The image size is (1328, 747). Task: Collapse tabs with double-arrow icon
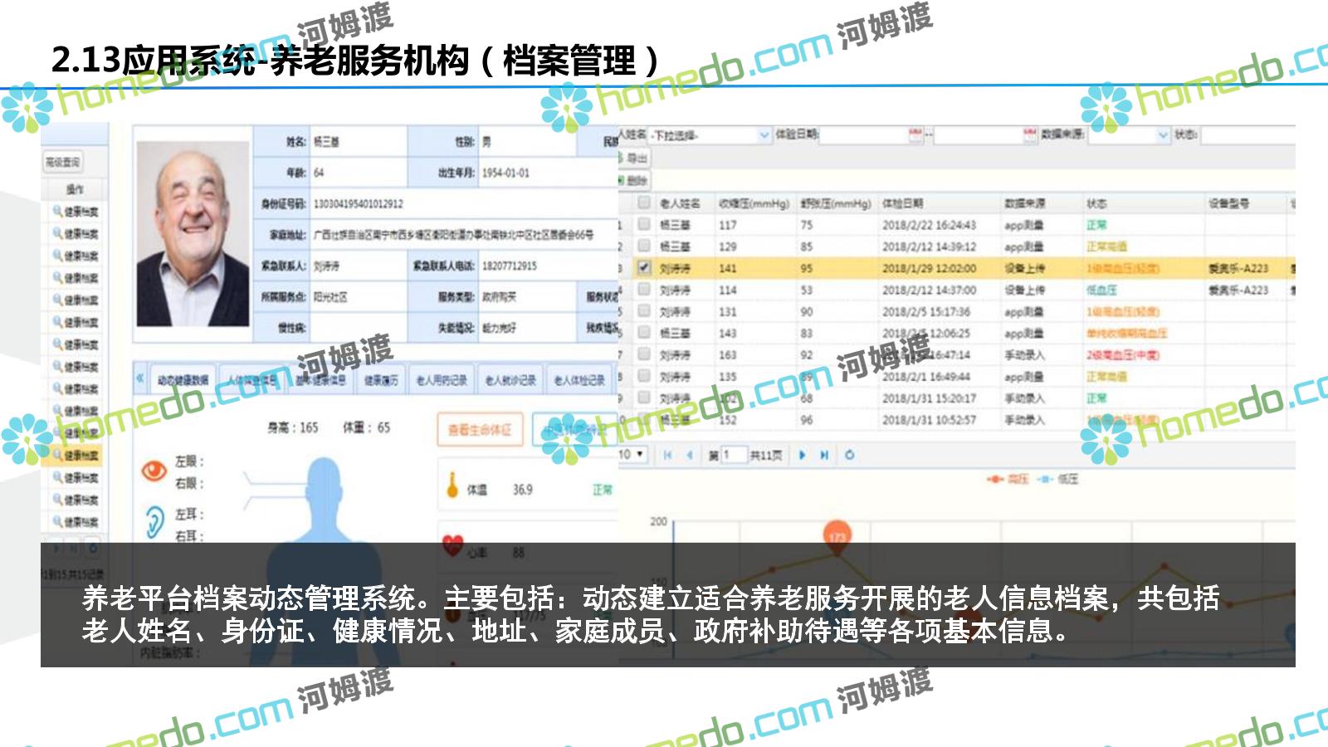pos(140,378)
